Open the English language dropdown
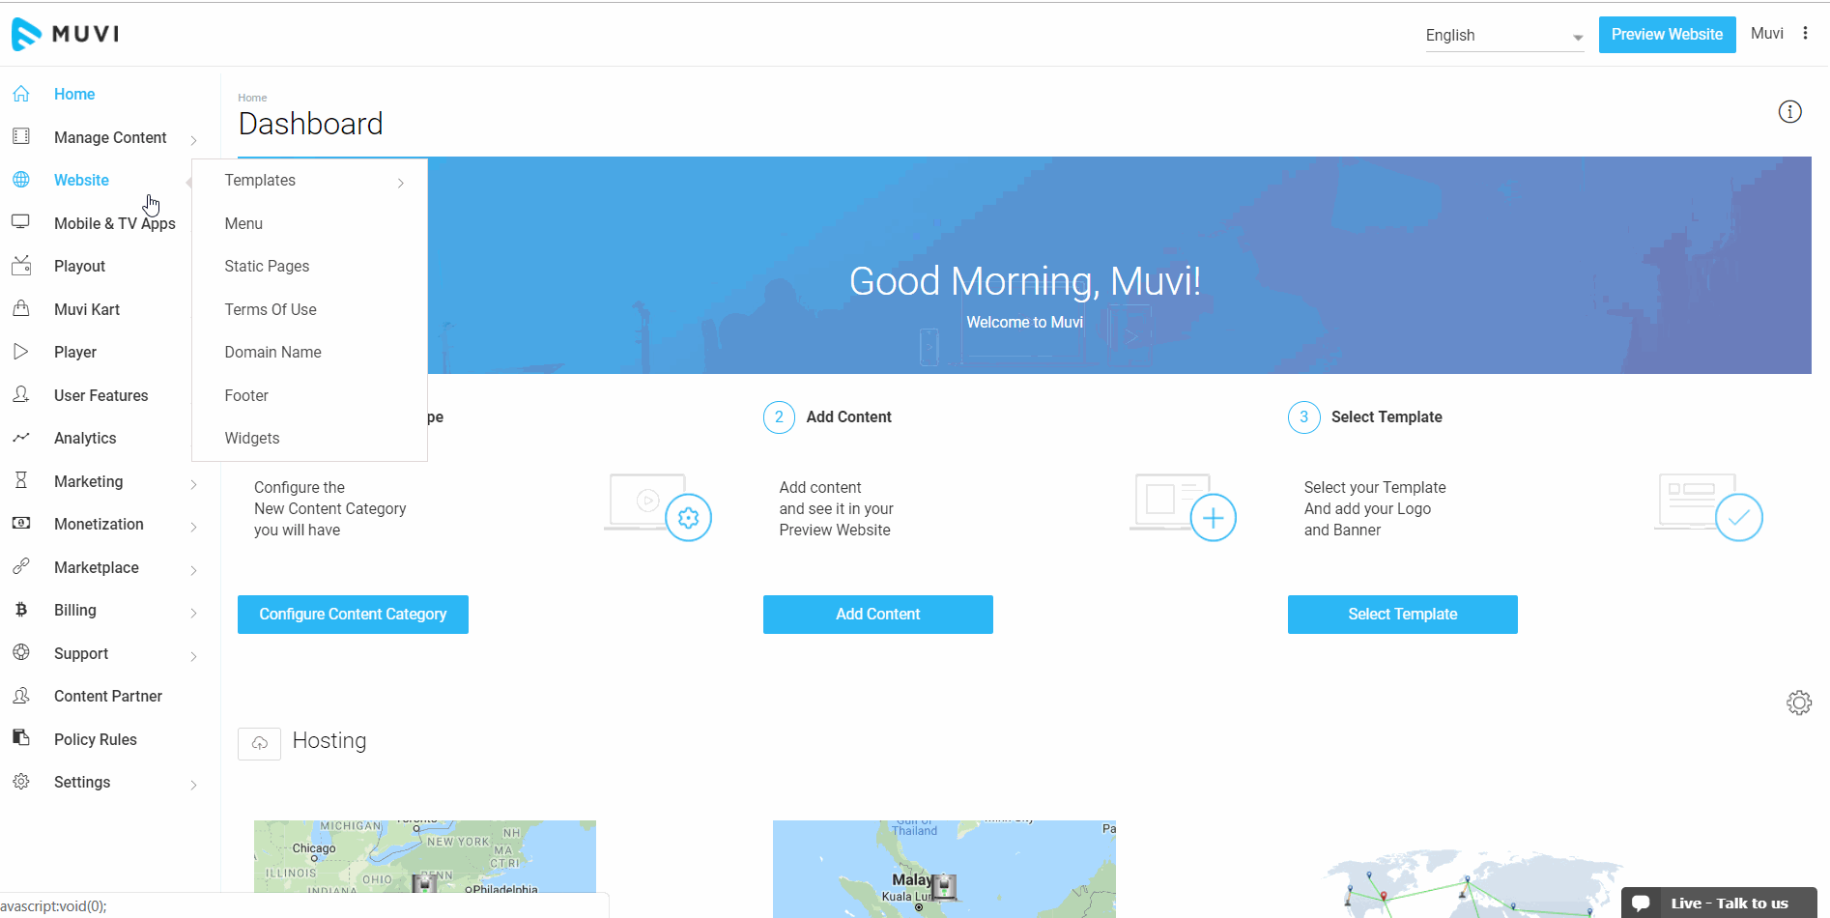Viewport: 1830px width, 918px height. (x=1503, y=36)
